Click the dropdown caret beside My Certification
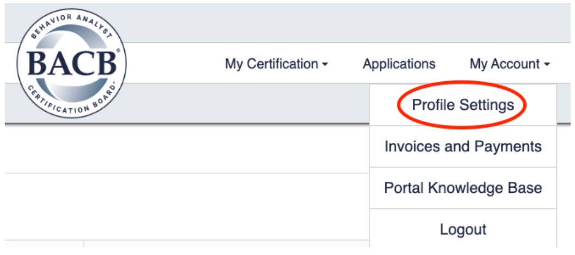 point(324,65)
